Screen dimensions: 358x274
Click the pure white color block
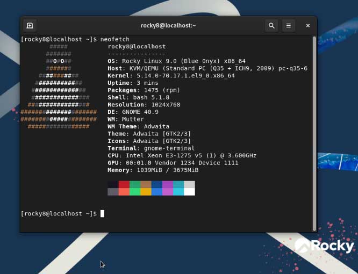click(190, 192)
